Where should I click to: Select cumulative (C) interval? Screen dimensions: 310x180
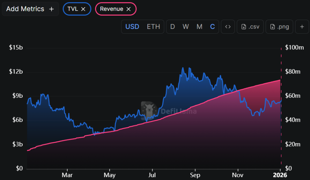tap(212, 27)
